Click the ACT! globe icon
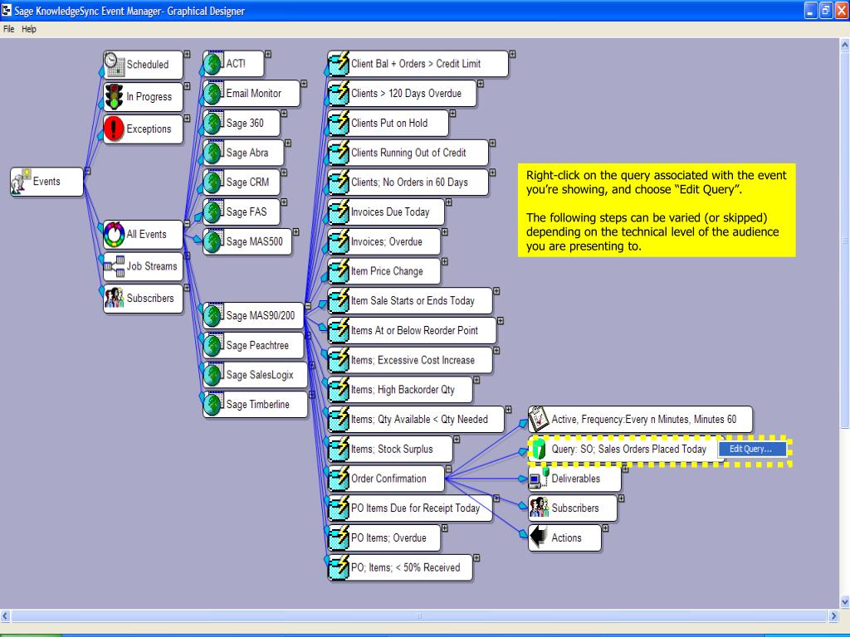This screenshot has width=850, height=637. click(x=213, y=64)
